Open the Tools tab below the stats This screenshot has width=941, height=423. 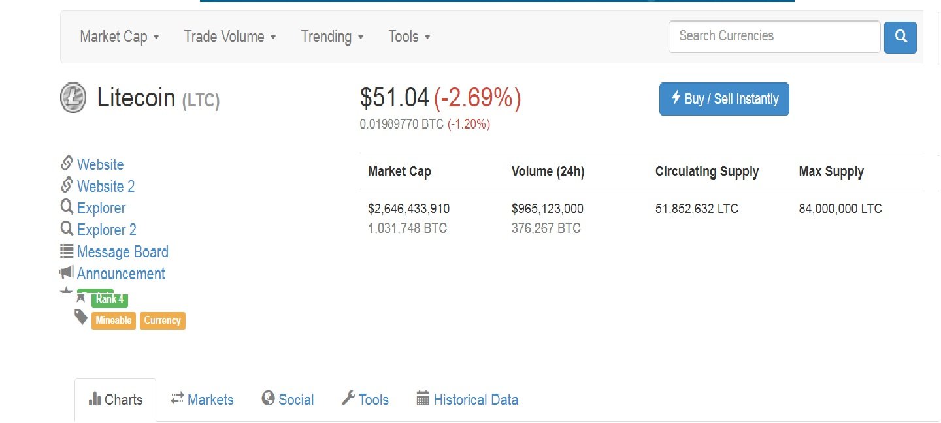(x=365, y=399)
